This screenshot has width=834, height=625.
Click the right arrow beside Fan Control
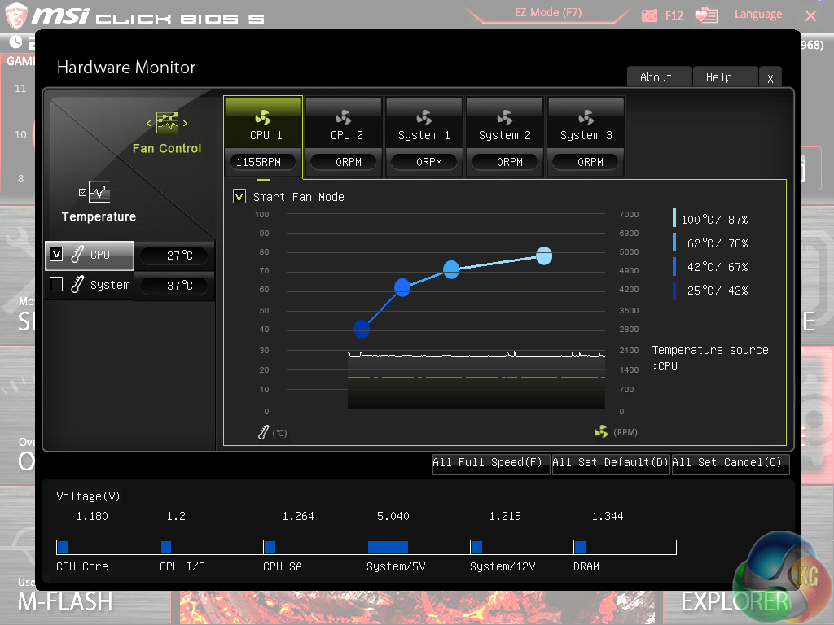(185, 124)
